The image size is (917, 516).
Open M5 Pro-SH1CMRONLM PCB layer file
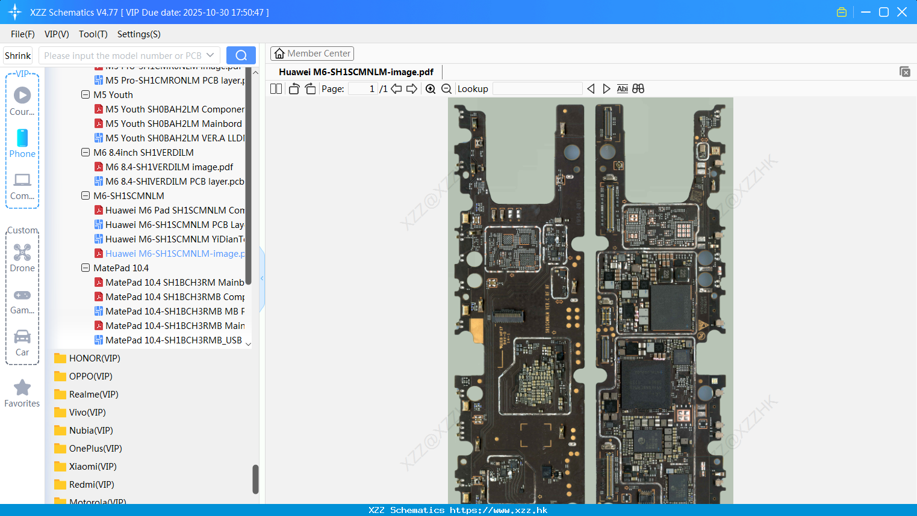point(170,80)
